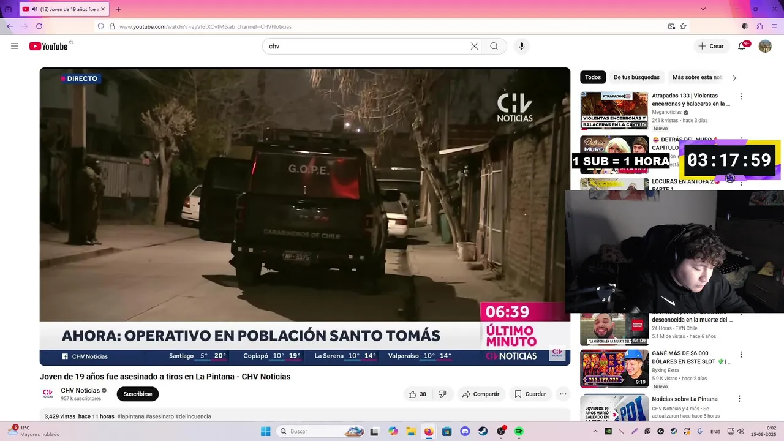List all tabs dropdown arrow
The height and width of the screenshot is (441, 784).
click(703, 9)
